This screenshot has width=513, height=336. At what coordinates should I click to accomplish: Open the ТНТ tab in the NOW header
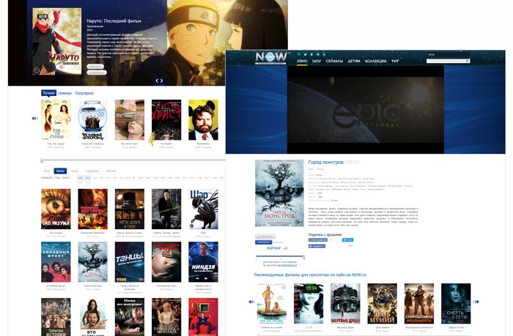pos(395,61)
